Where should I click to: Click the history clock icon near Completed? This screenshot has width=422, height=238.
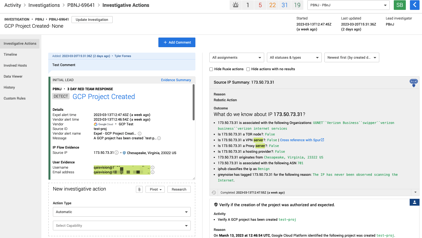point(214,192)
